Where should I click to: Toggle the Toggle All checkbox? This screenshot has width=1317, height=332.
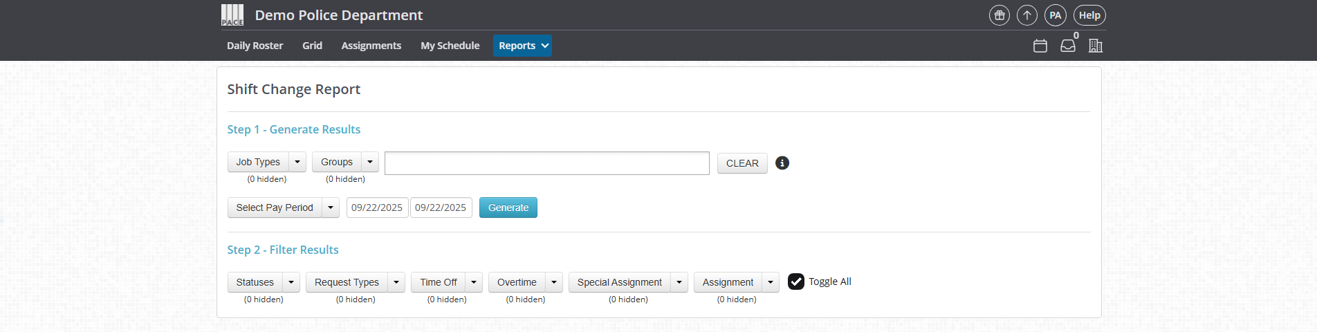point(796,282)
